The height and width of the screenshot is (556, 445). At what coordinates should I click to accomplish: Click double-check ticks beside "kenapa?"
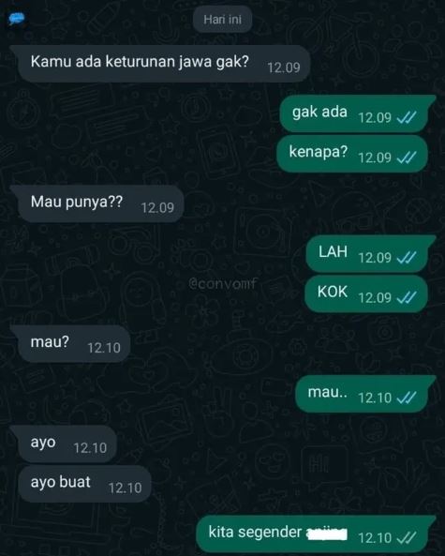coord(406,158)
